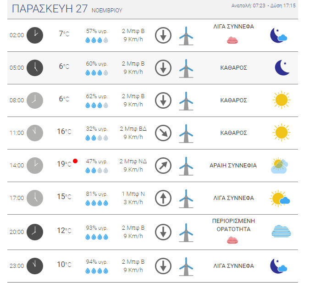Click the ΑΡΑΙΗ ΣΥΝΝΕΦΙΑ description text

pyautogui.click(x=233, y=166)
